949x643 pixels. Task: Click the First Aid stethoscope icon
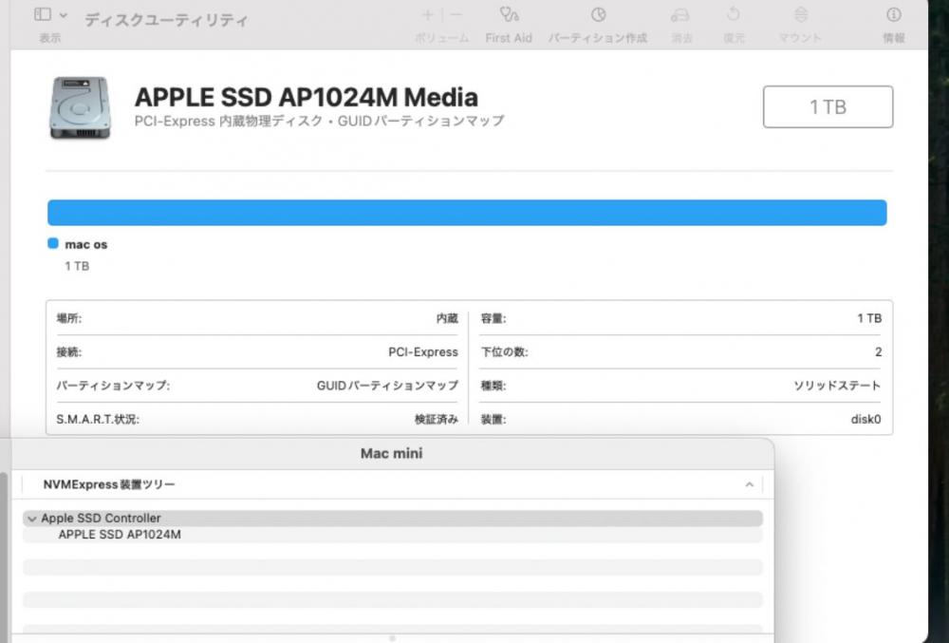point(510,15)
